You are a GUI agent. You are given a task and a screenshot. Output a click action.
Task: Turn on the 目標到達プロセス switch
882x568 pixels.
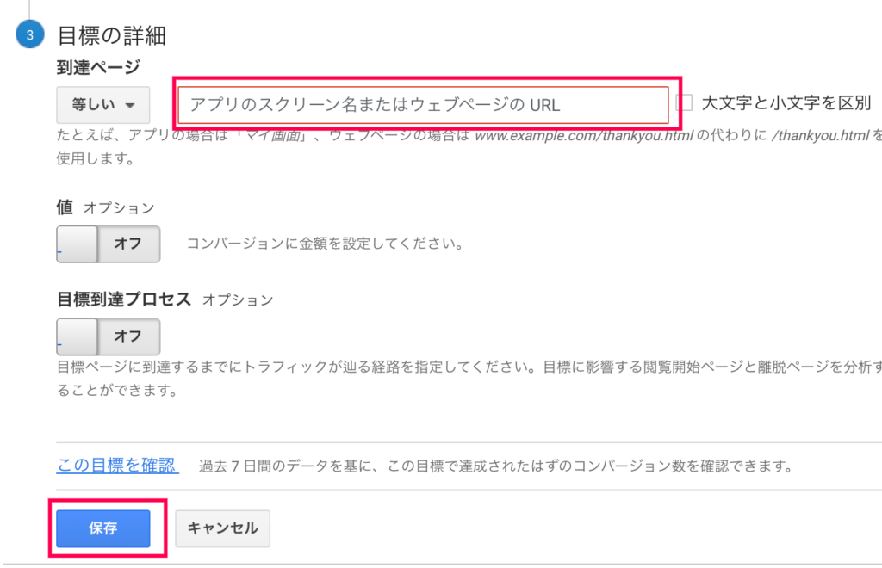tap(108, 336)
